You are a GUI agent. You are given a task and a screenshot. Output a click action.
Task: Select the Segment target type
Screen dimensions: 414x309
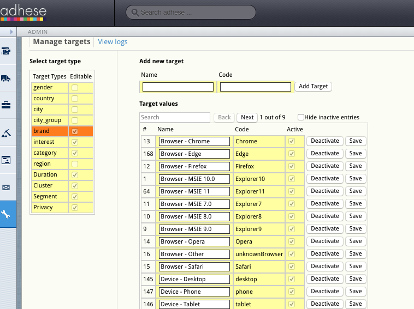click(x=50, y=197)
